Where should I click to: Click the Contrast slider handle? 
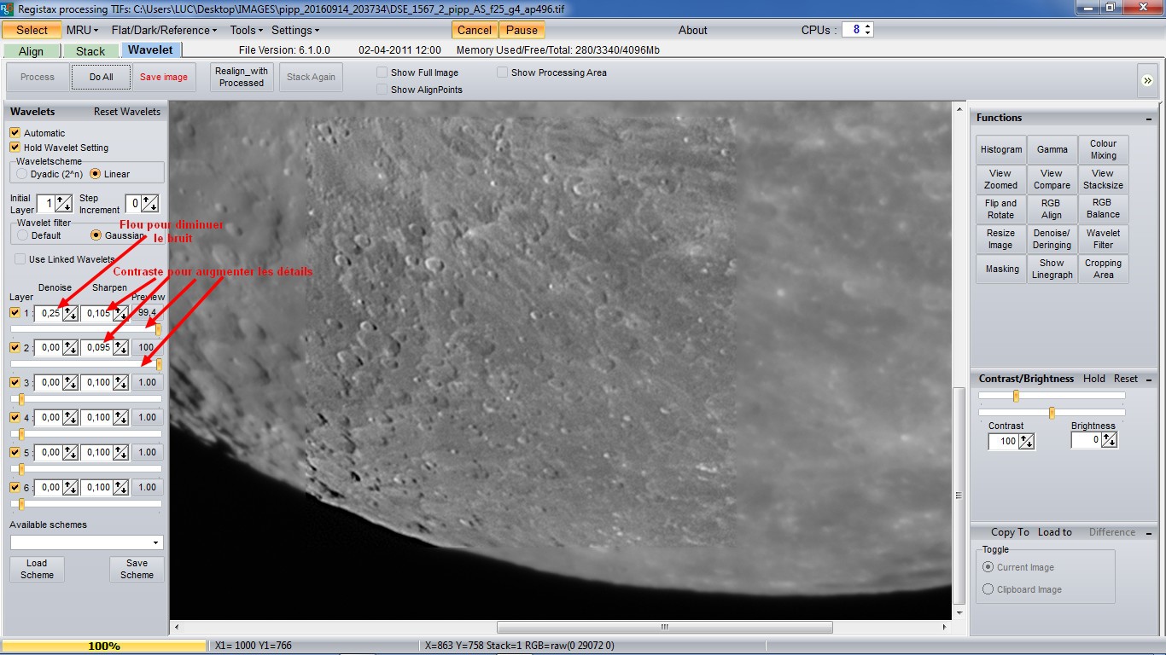point(1016,396)
